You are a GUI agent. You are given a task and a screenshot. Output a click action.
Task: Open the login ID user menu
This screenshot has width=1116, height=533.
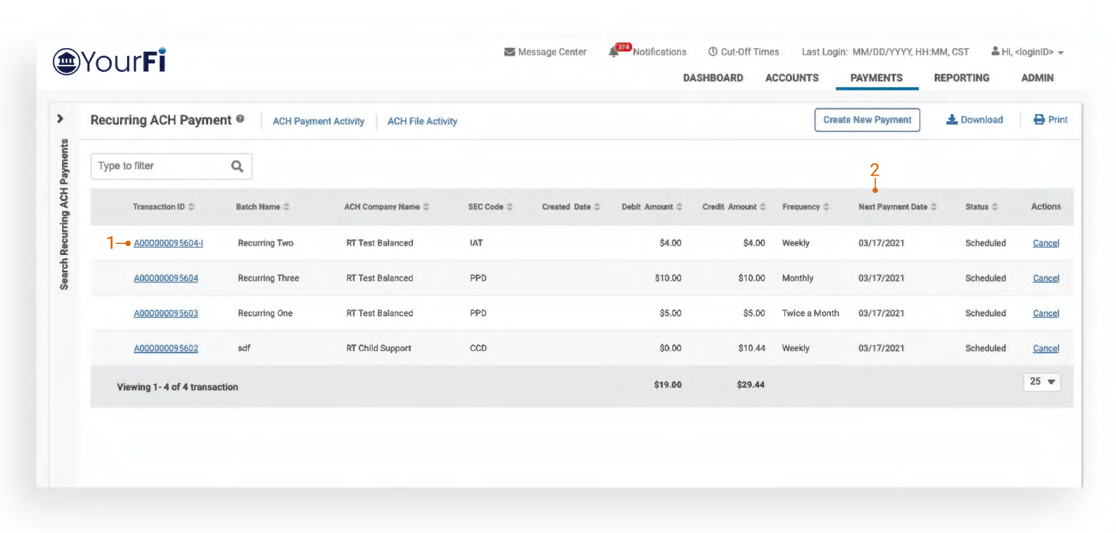[1028, 52]
